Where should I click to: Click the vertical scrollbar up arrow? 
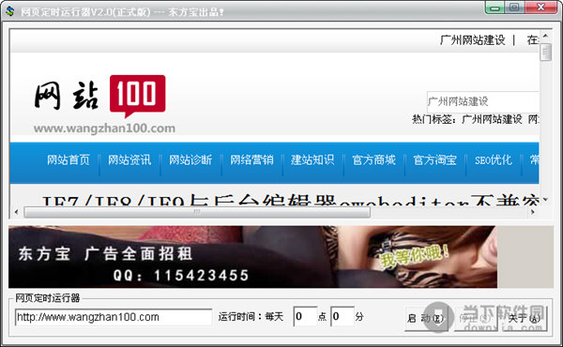point(545,36)
